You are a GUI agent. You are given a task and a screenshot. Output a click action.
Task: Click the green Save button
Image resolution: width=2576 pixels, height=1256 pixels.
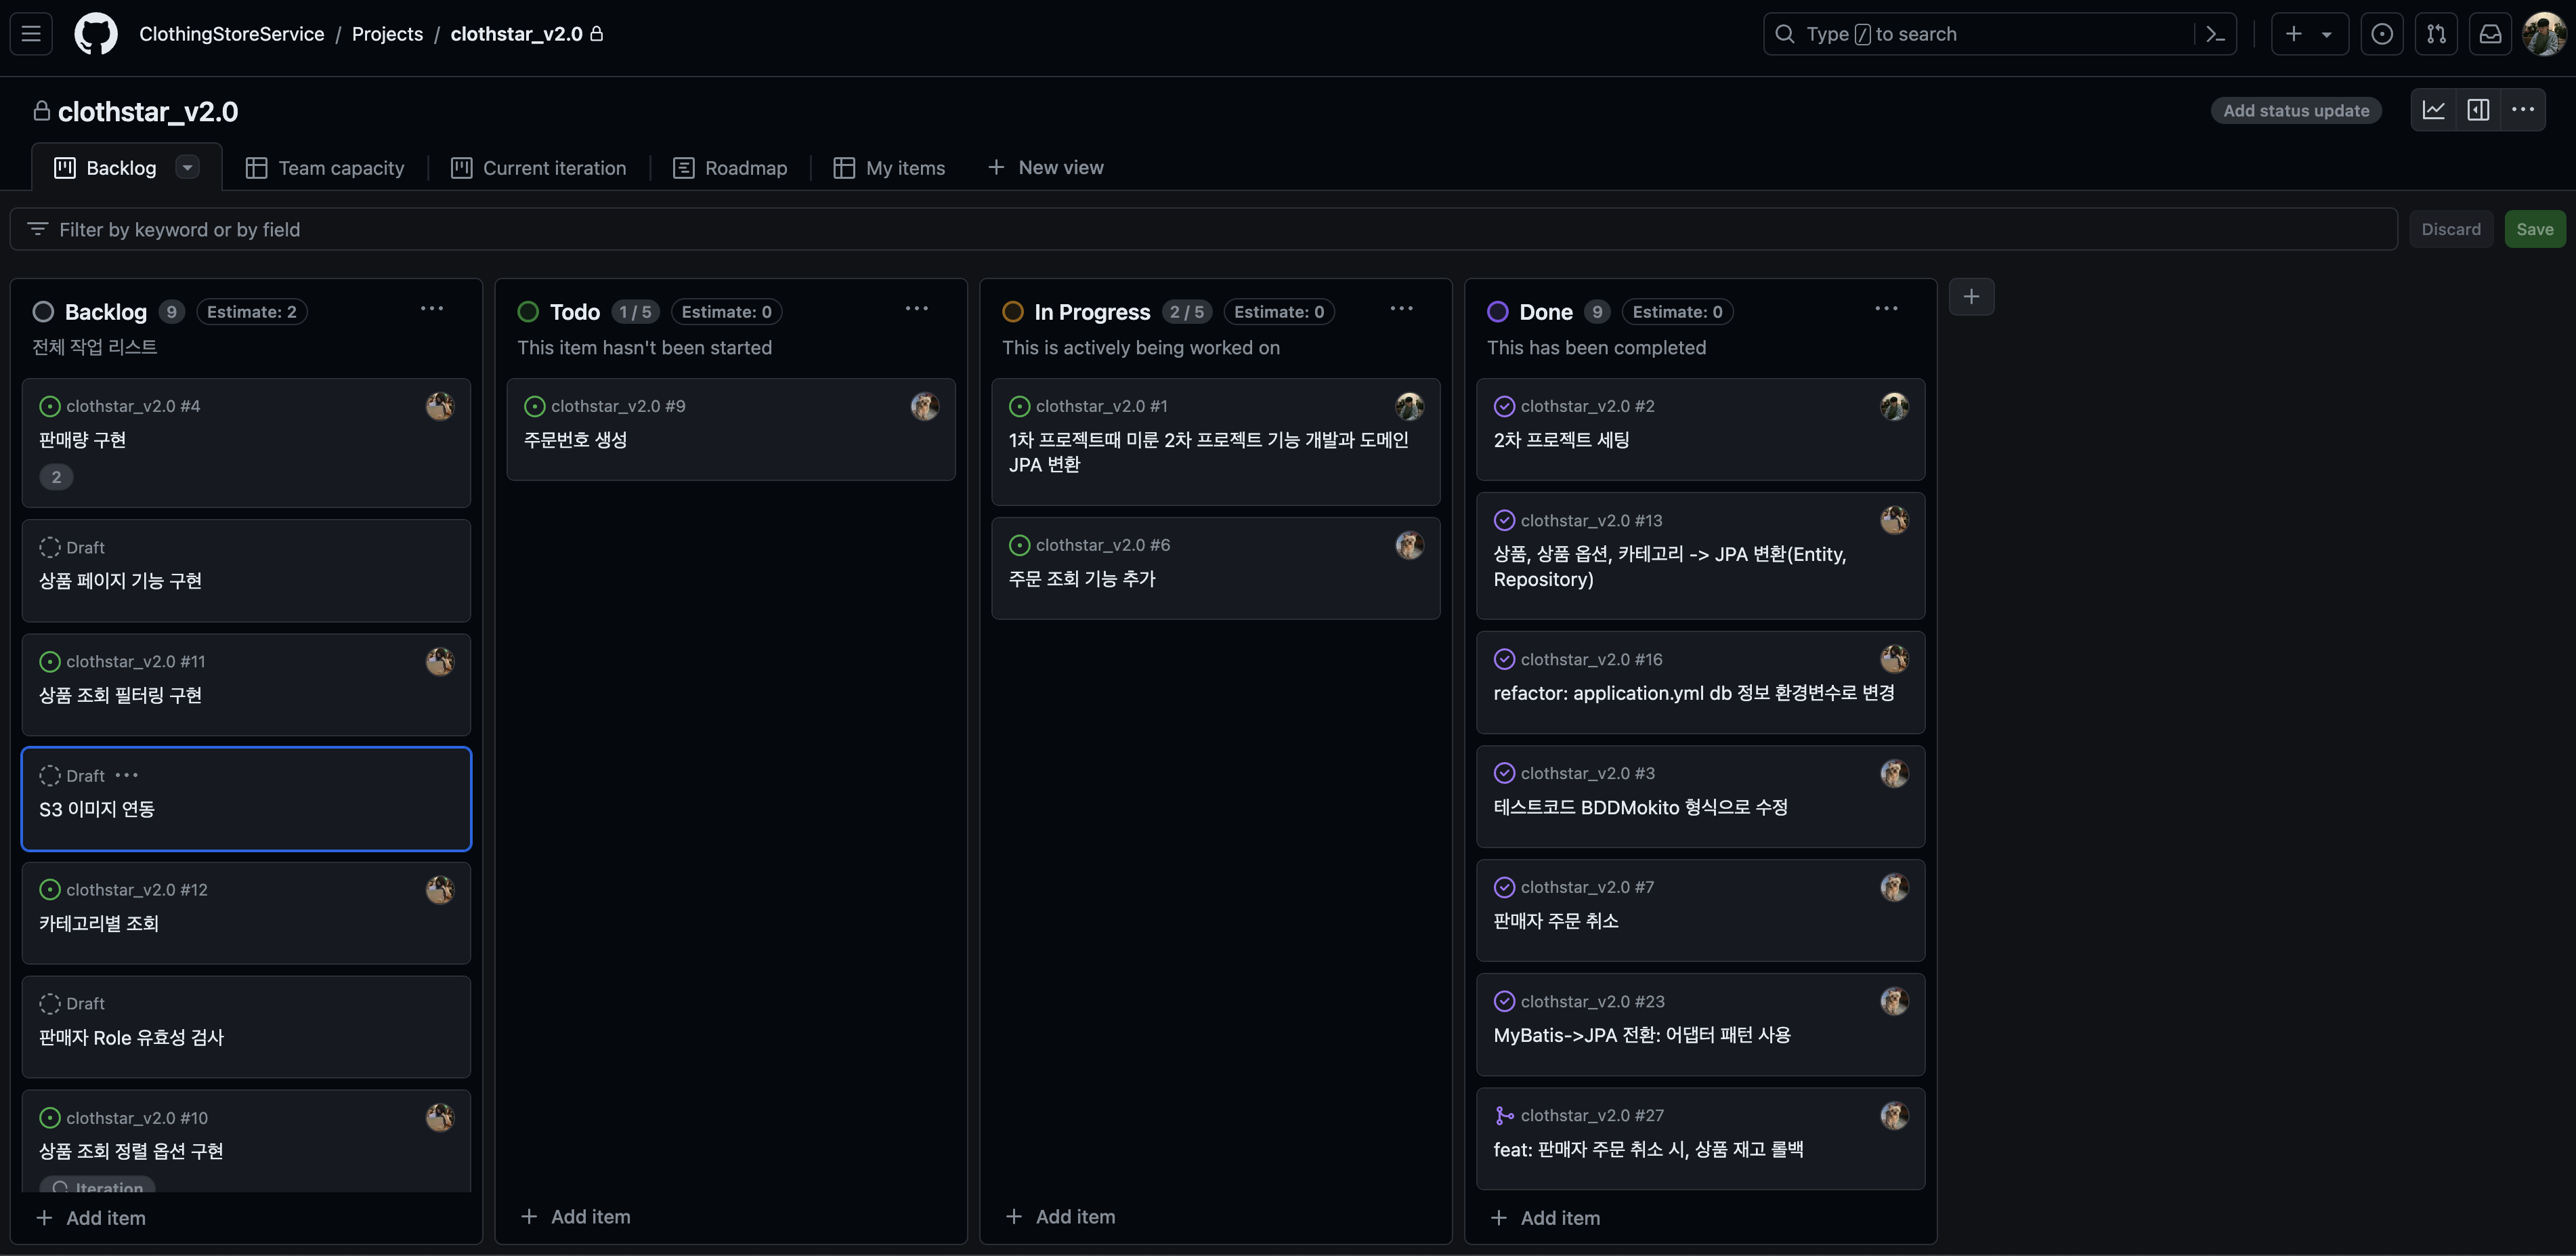tap(2534, 229)
